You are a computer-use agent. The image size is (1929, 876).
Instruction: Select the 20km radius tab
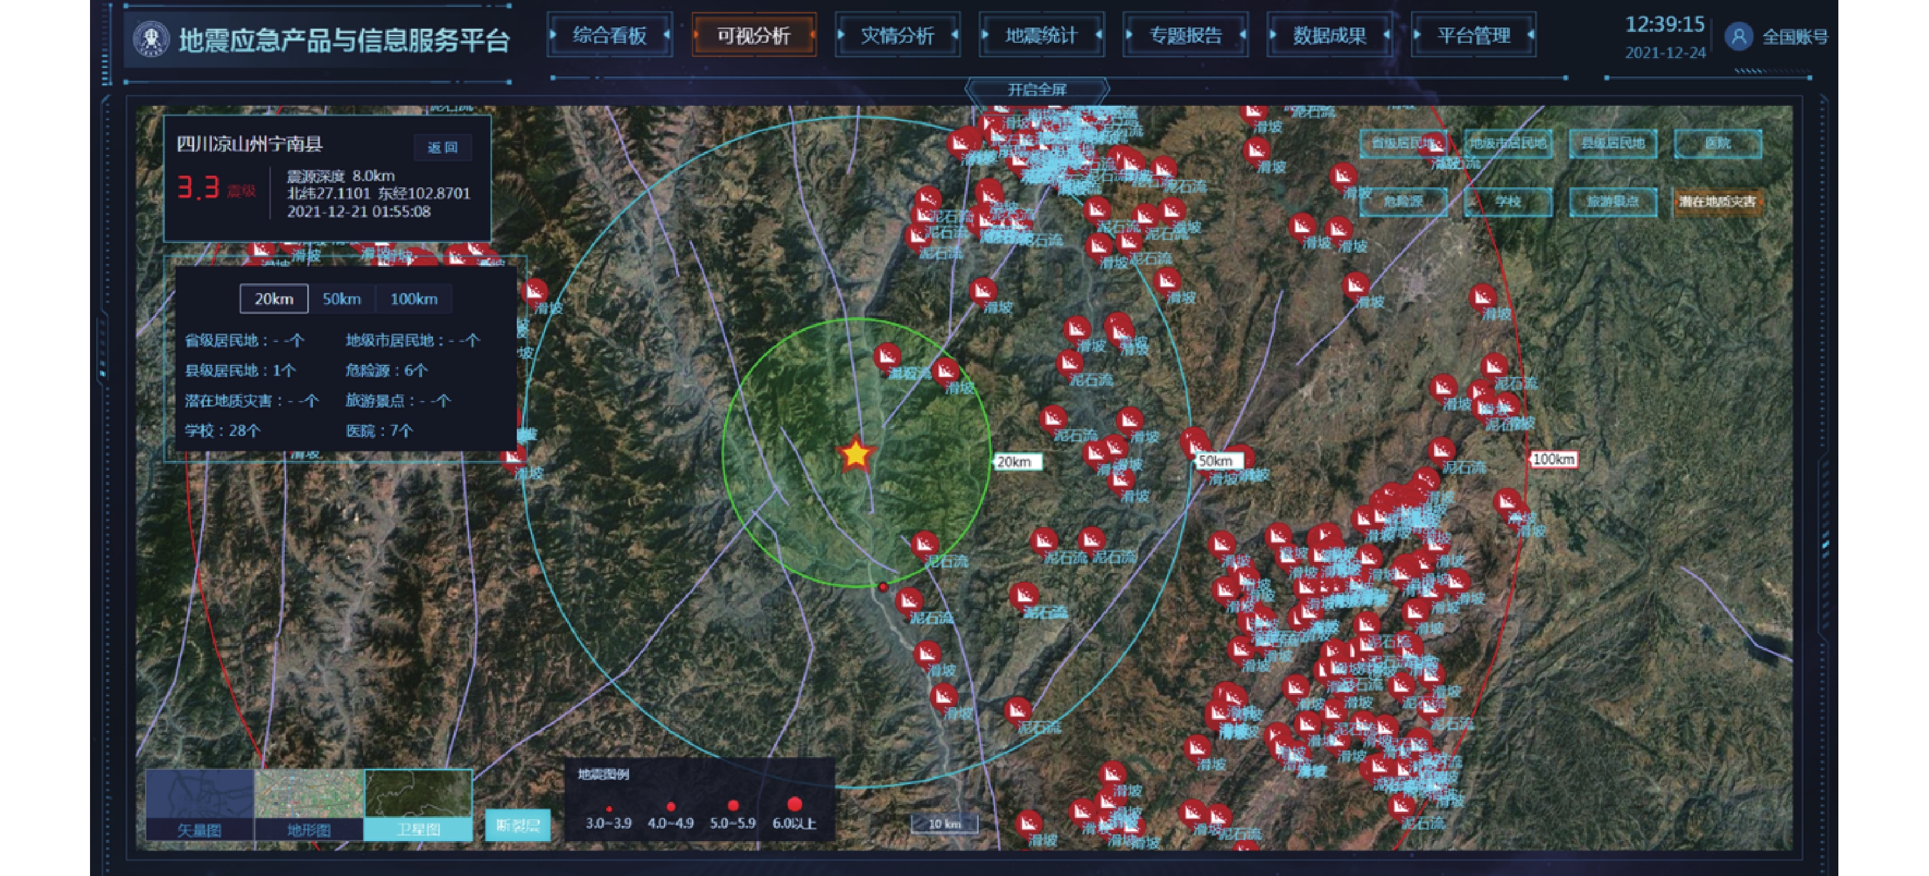[274, 299]
